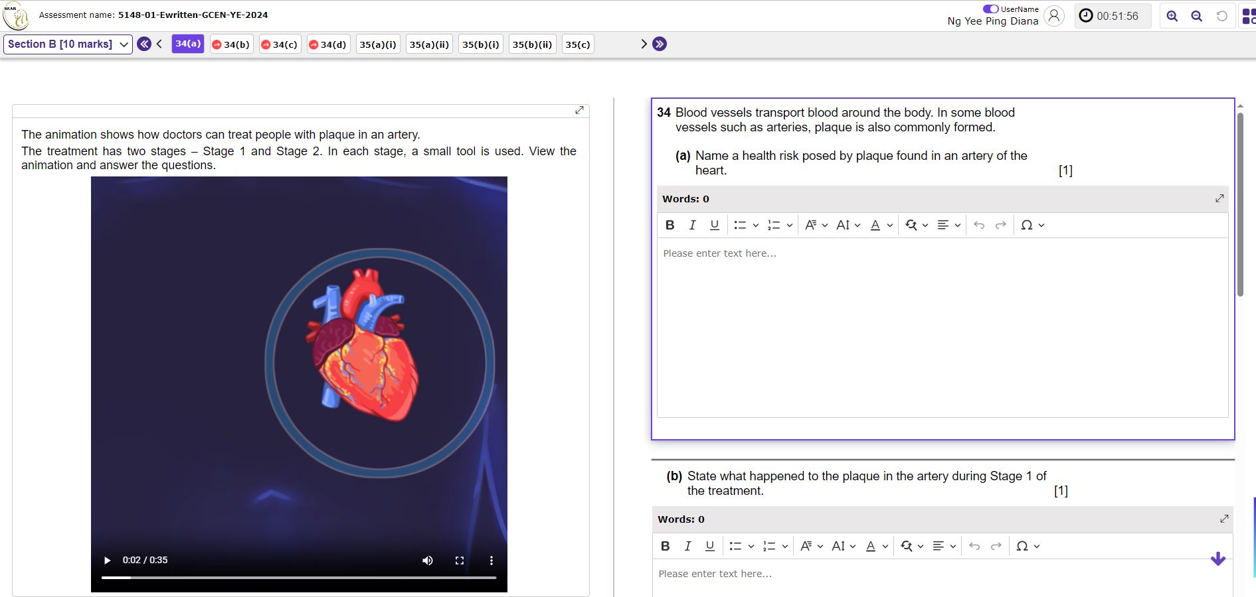Apply underline in 34(b) editor
This screenshot has width=1256, height=597.
[710, 546]
